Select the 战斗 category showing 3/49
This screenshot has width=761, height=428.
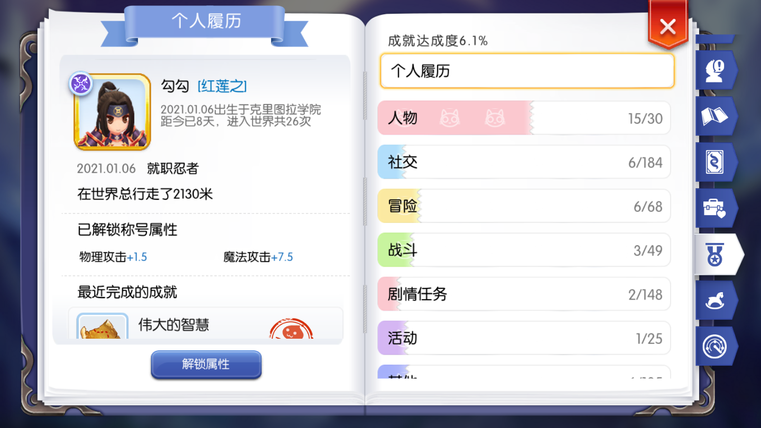coord(524,250)
